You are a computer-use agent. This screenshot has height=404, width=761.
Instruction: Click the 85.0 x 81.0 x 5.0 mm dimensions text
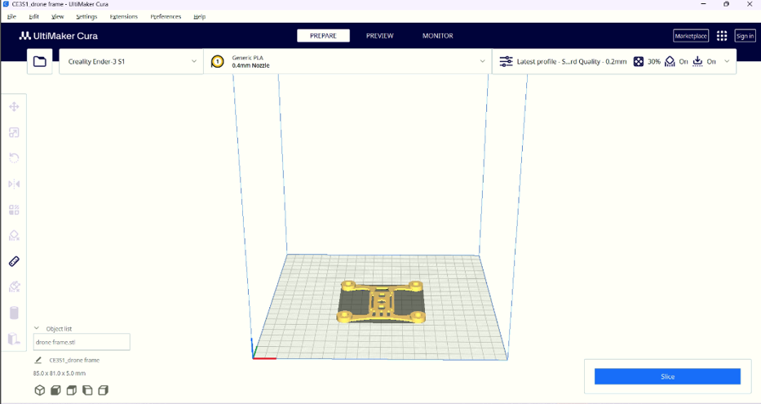click(60, 374)
